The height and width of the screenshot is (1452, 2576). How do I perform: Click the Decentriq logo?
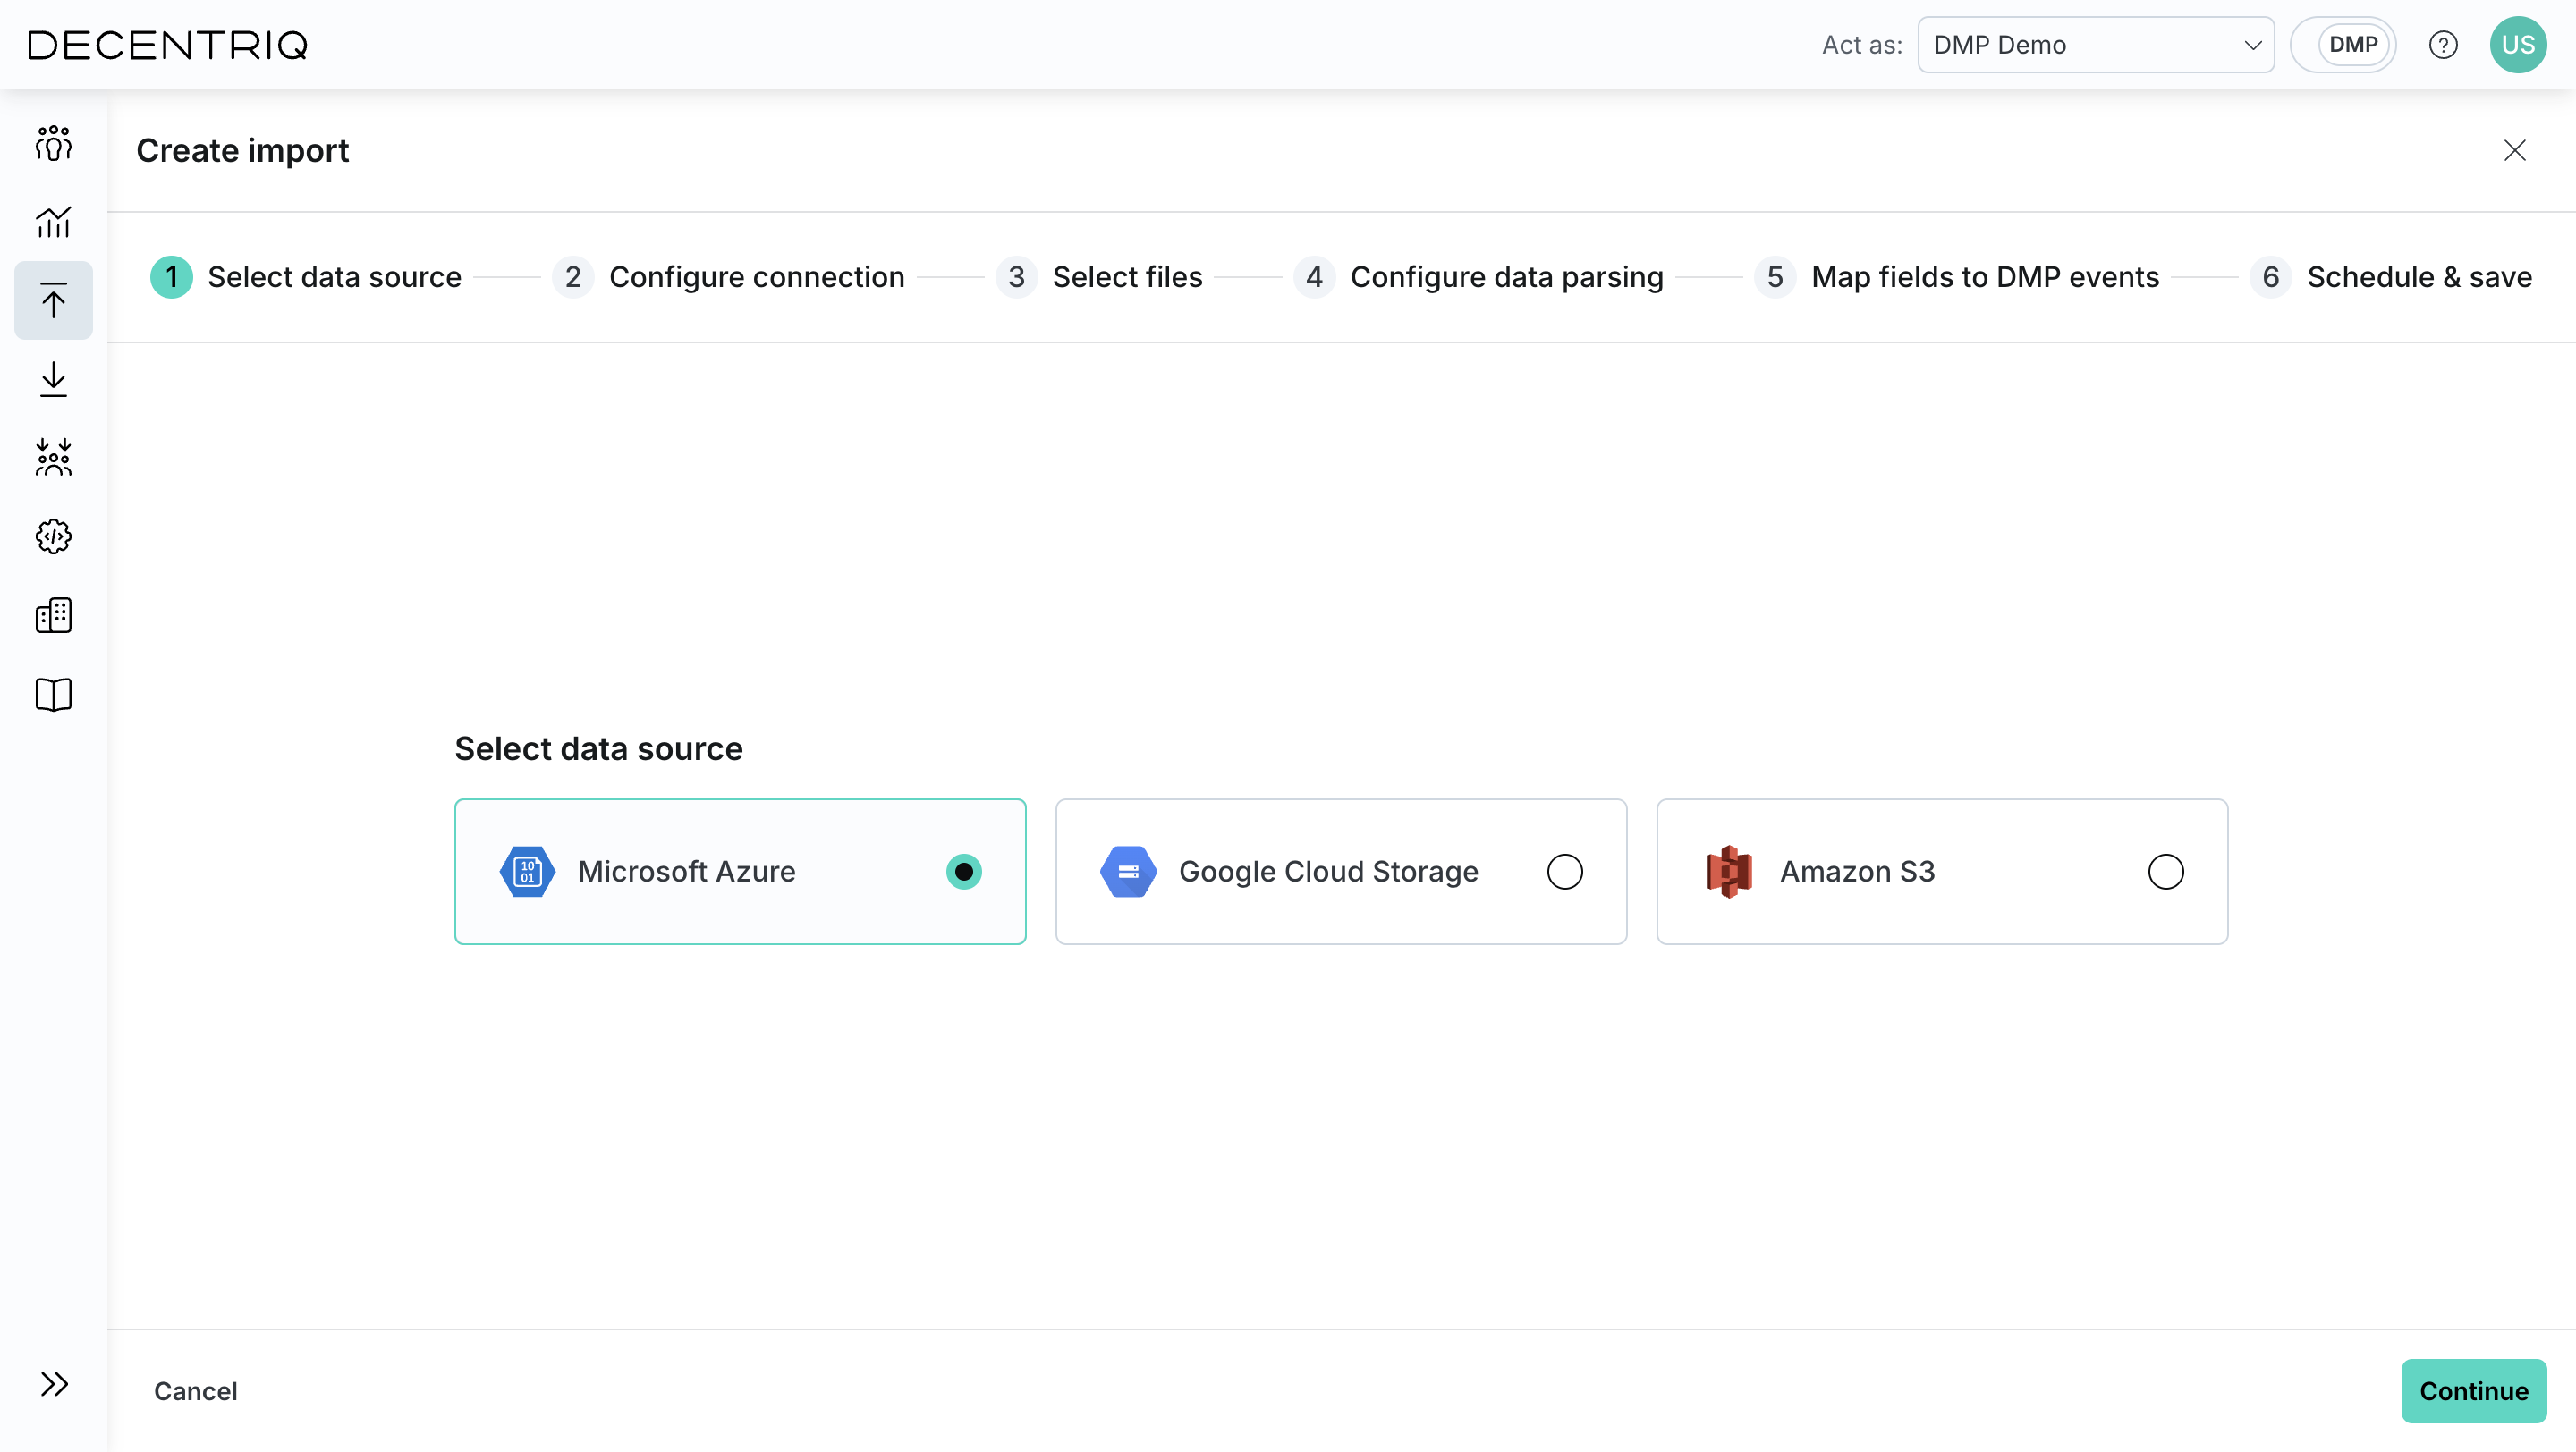(168, 45)
